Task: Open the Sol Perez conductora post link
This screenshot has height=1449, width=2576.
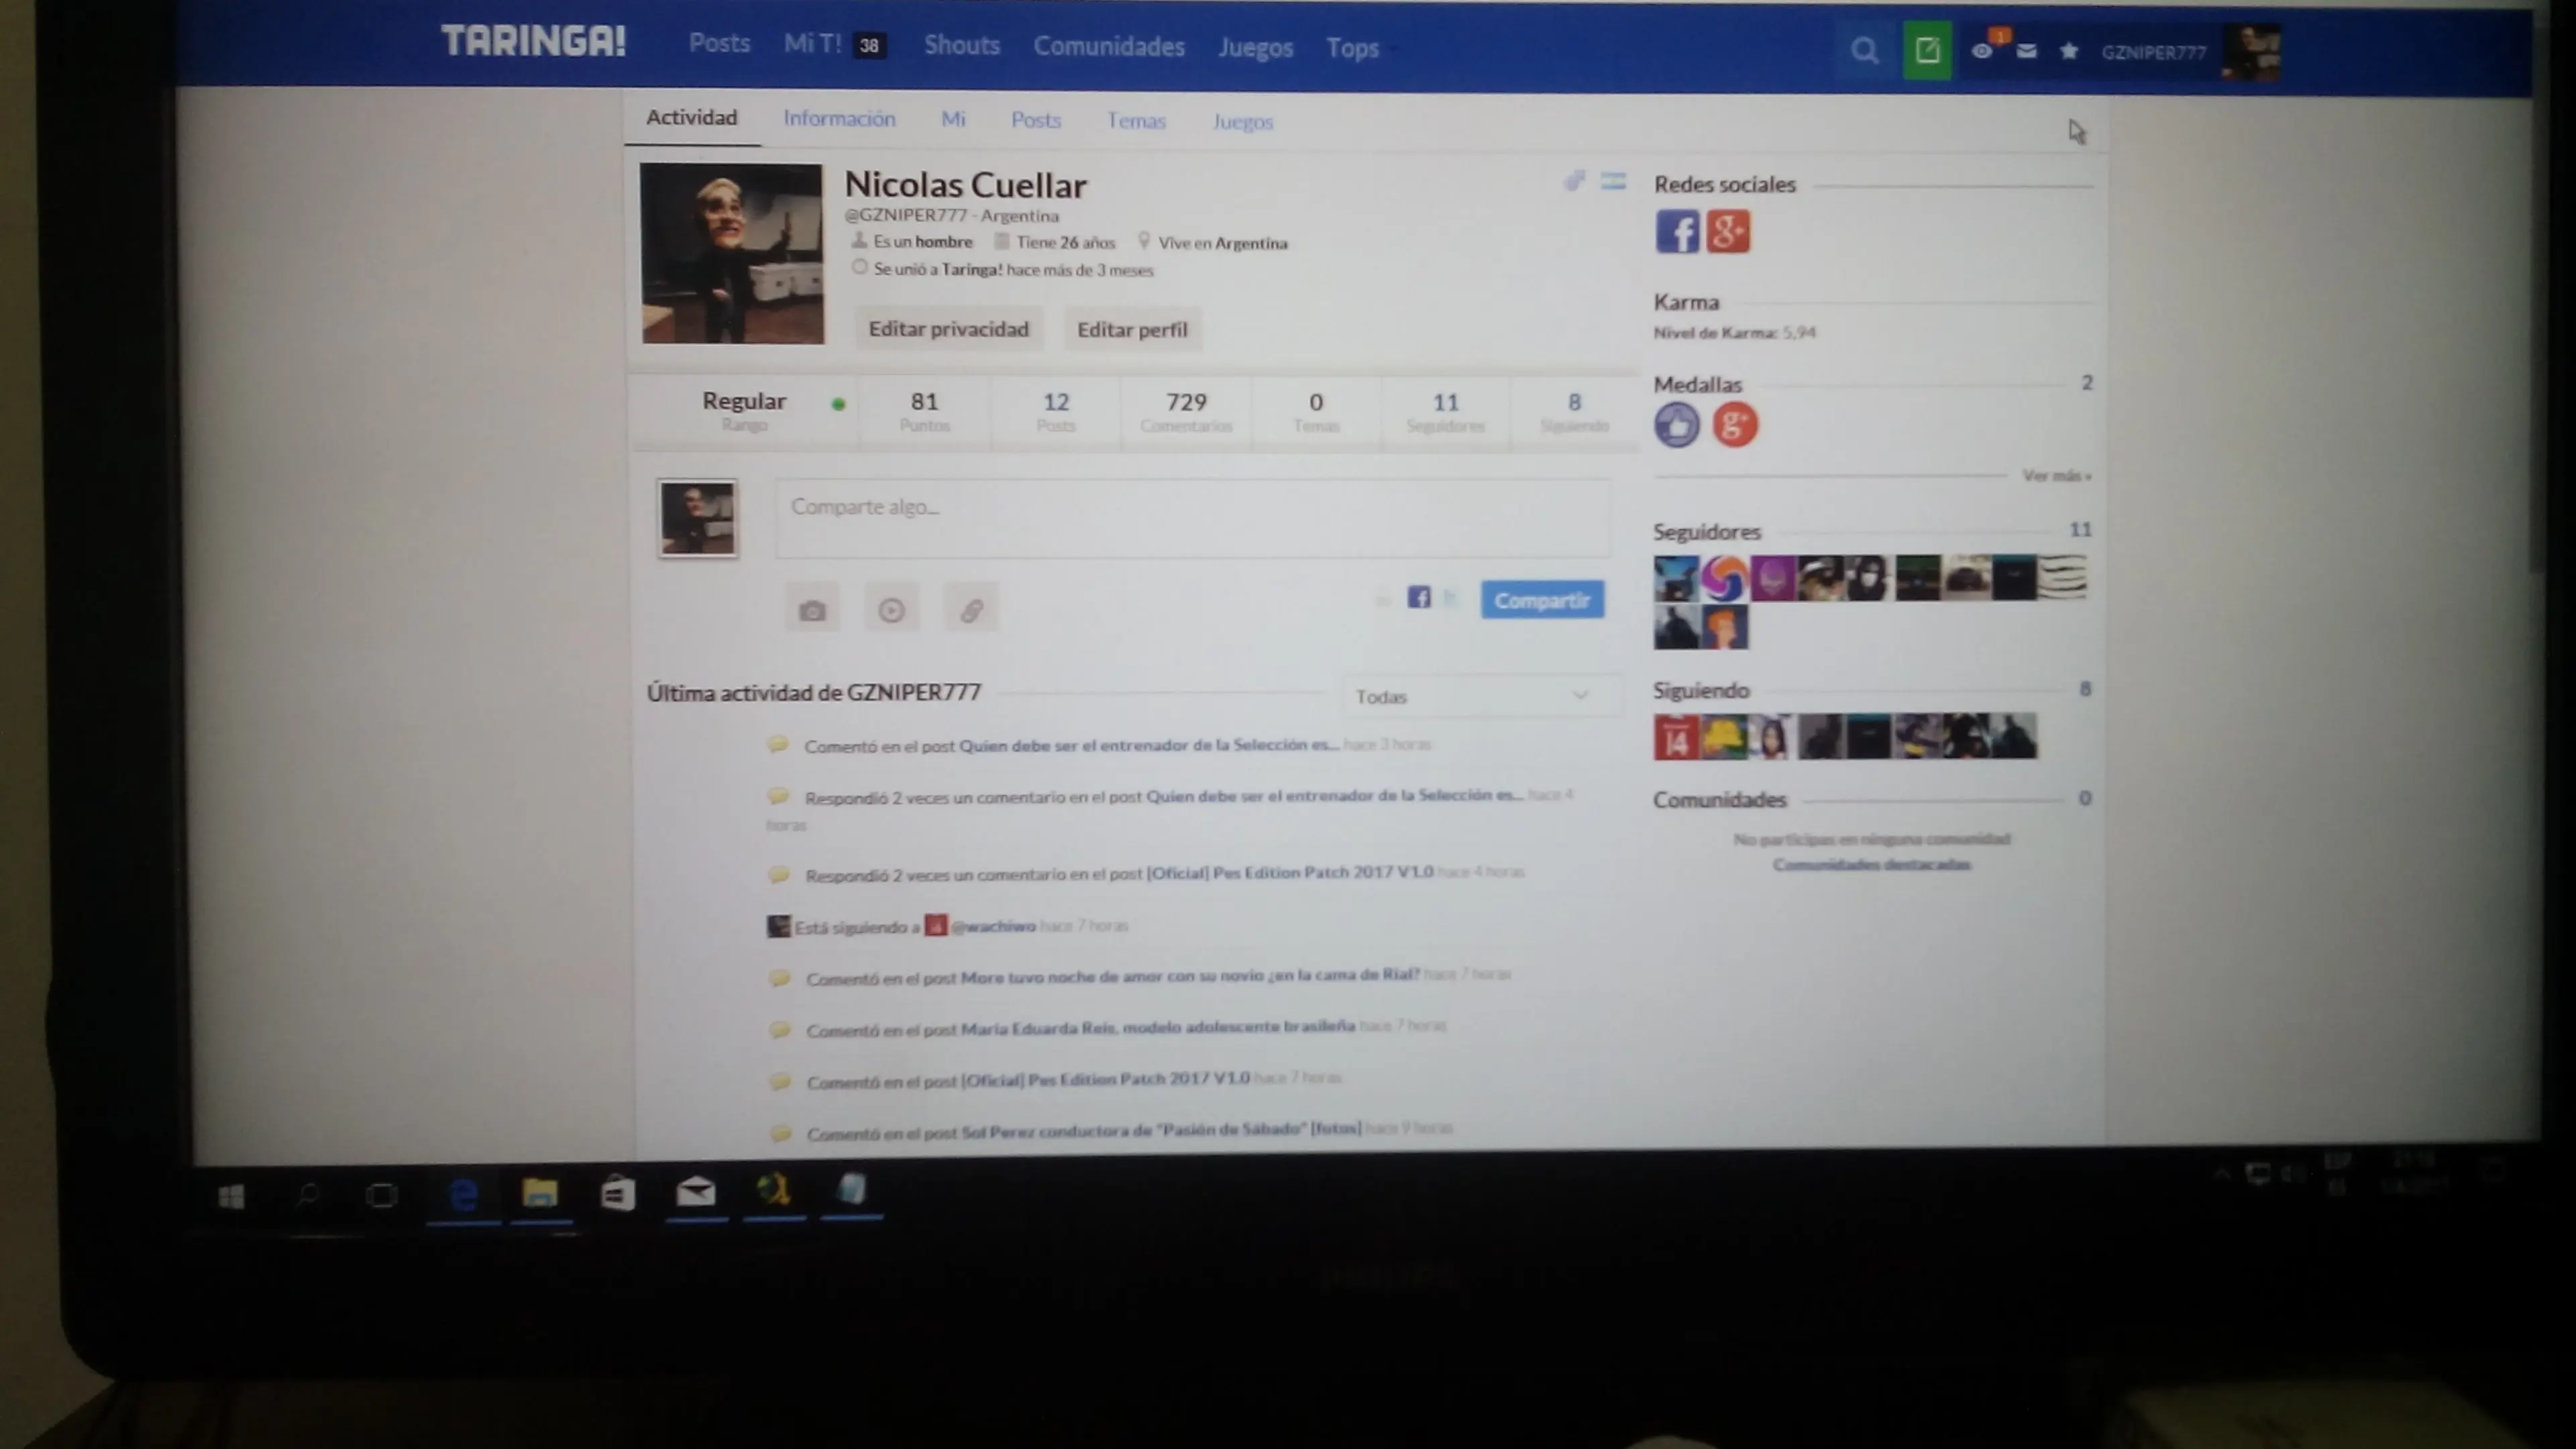Action: coord(1160,1130)
